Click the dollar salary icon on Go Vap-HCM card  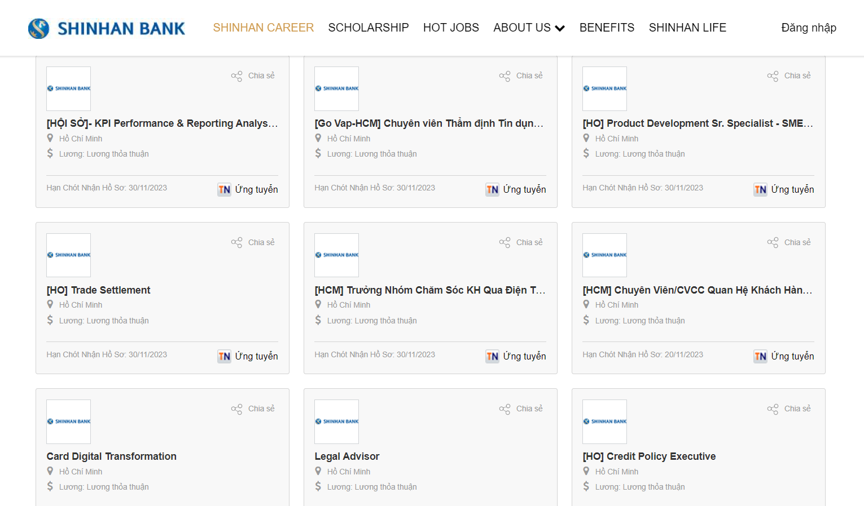318,153
